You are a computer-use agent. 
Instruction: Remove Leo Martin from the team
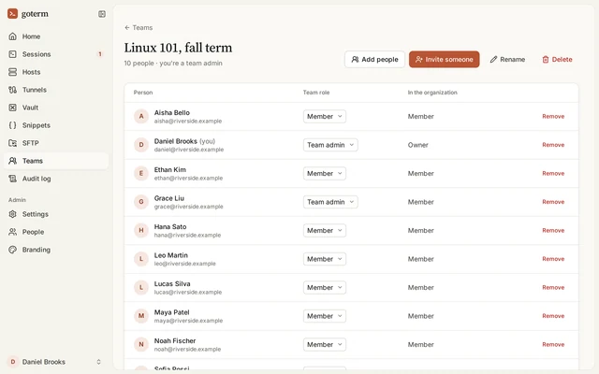coord(553,259)
